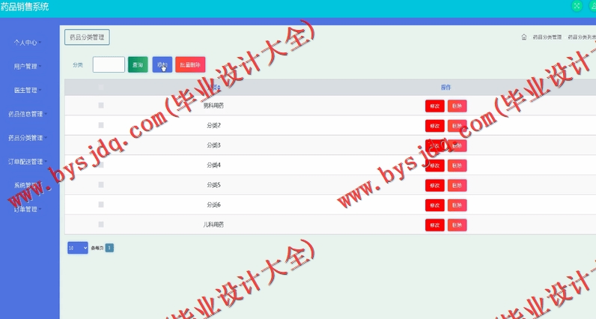Viewport: 596px width, 319px height.
Task: Check the box for the 儿科用药 row
Action: 101,225
